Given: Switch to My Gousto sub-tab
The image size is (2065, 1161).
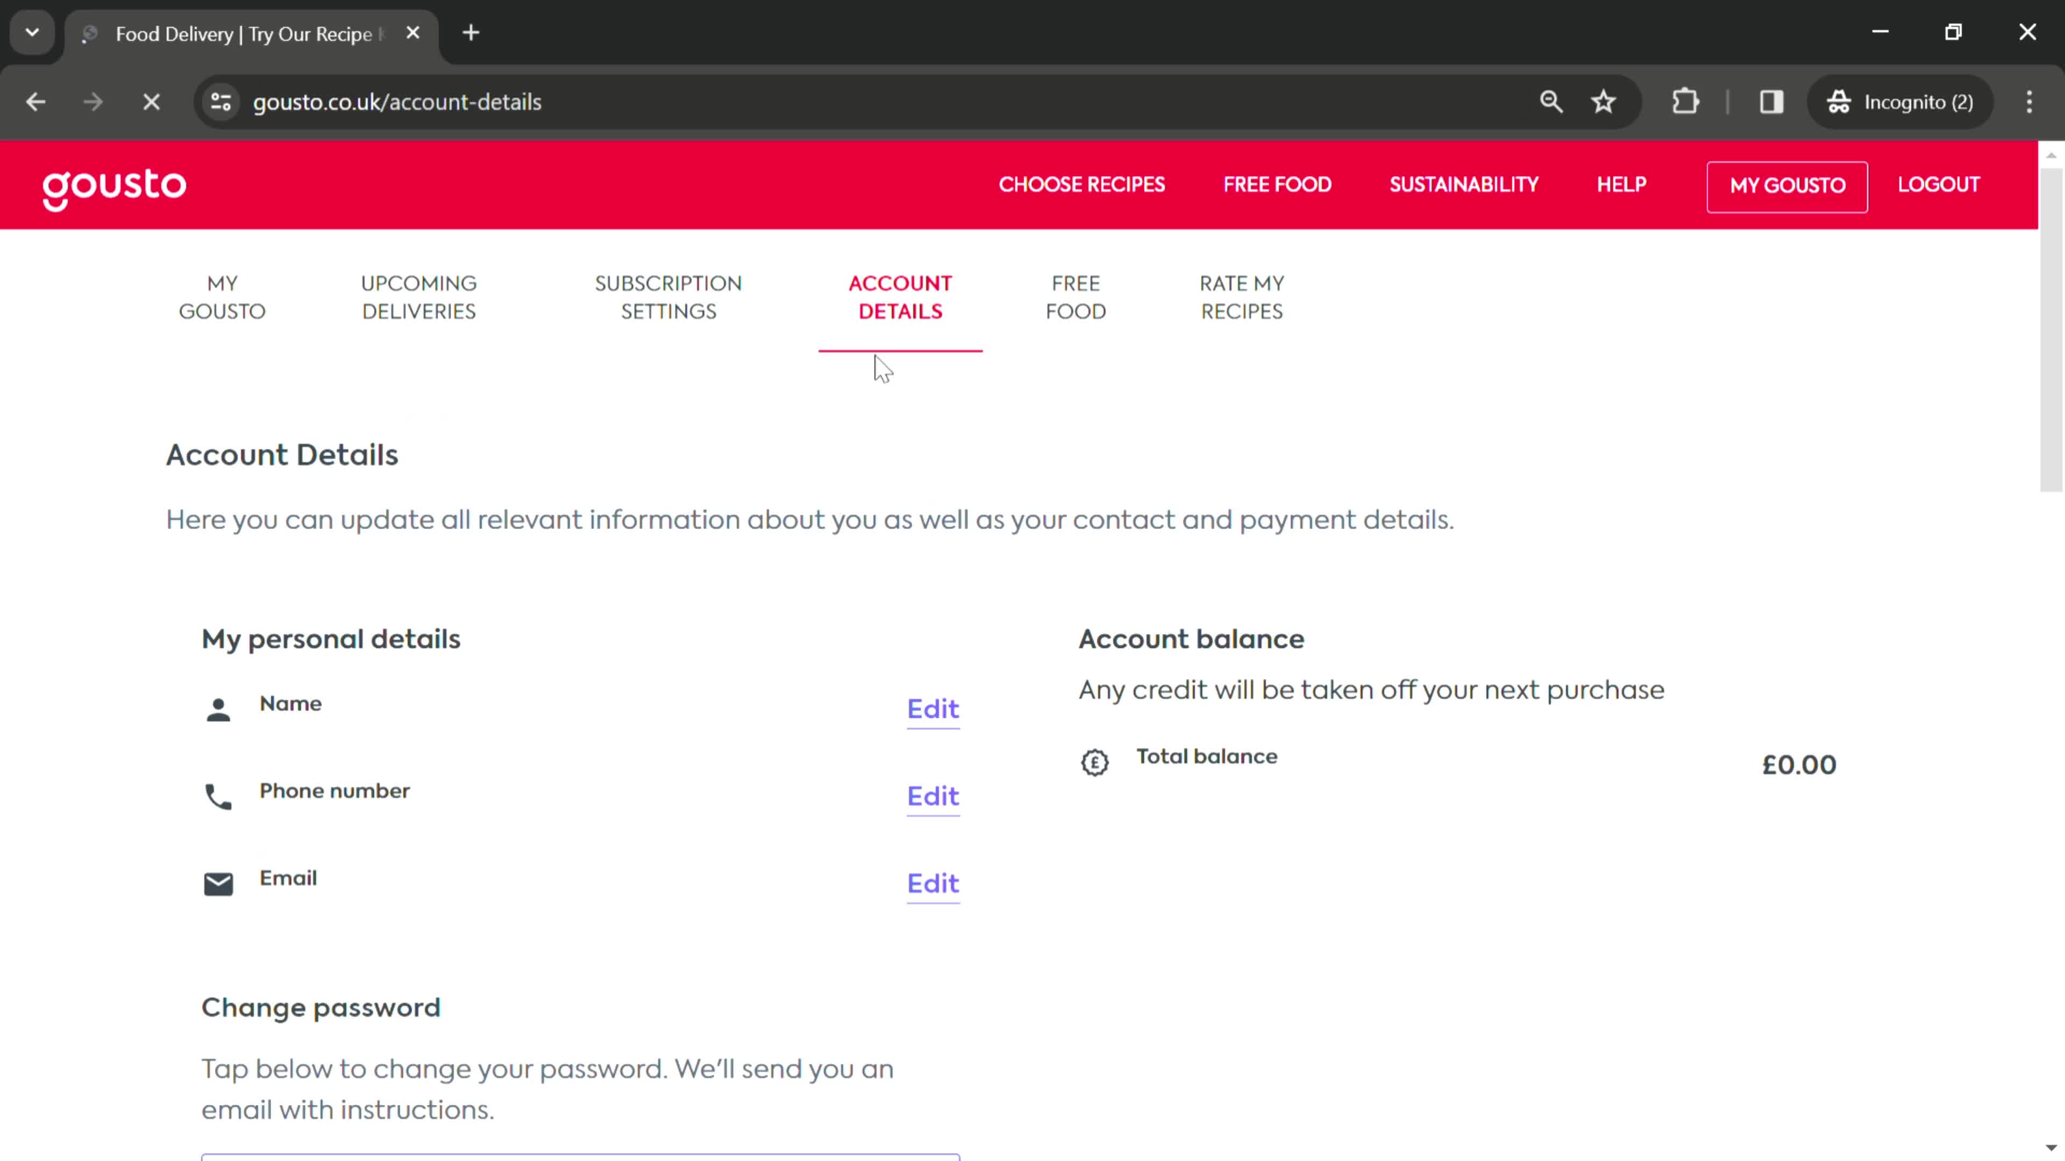Looking at the screenshot, I should click(222, 297).
